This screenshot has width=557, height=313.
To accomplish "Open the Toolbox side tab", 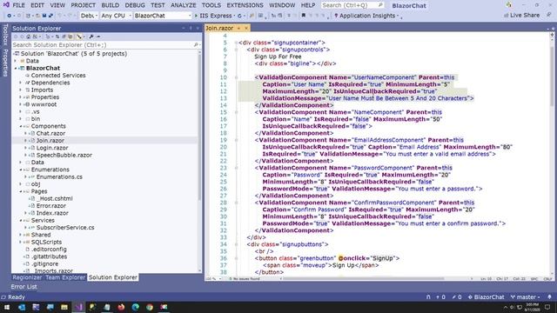I will (x=5, y=35).
